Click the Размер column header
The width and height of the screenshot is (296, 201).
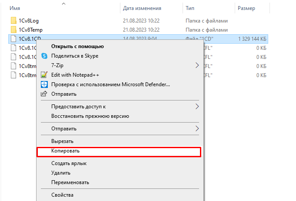[x=246, y=8]
